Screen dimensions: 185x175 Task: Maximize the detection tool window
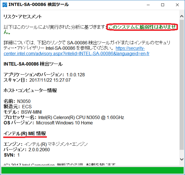tap(163, 5)
